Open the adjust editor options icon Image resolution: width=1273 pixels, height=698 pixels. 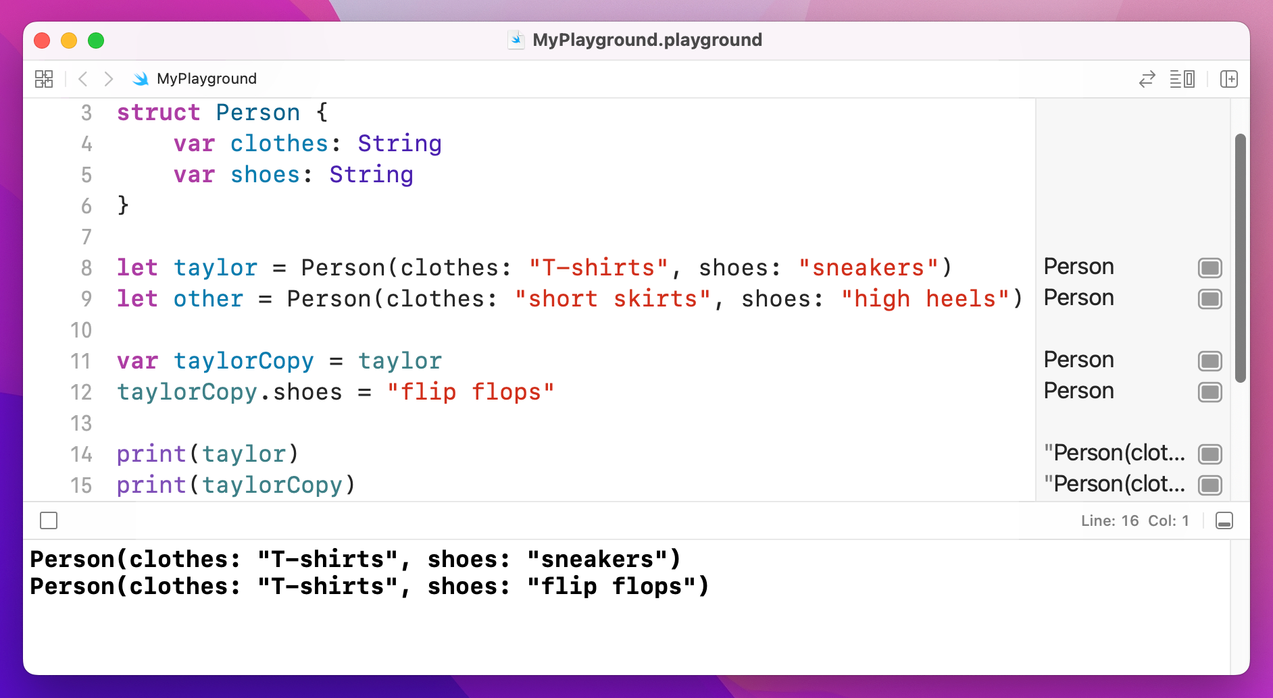1182,79
